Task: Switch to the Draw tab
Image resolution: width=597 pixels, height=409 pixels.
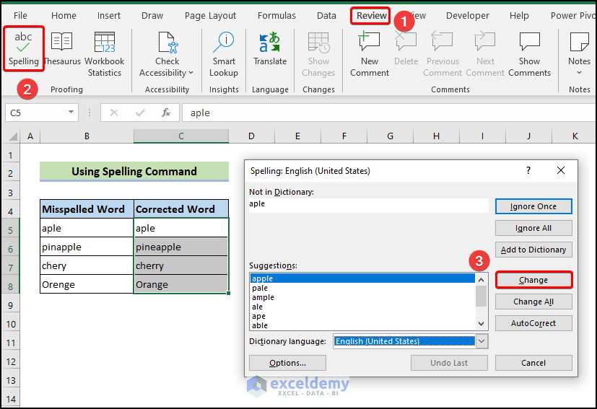Action: point(152,16)
